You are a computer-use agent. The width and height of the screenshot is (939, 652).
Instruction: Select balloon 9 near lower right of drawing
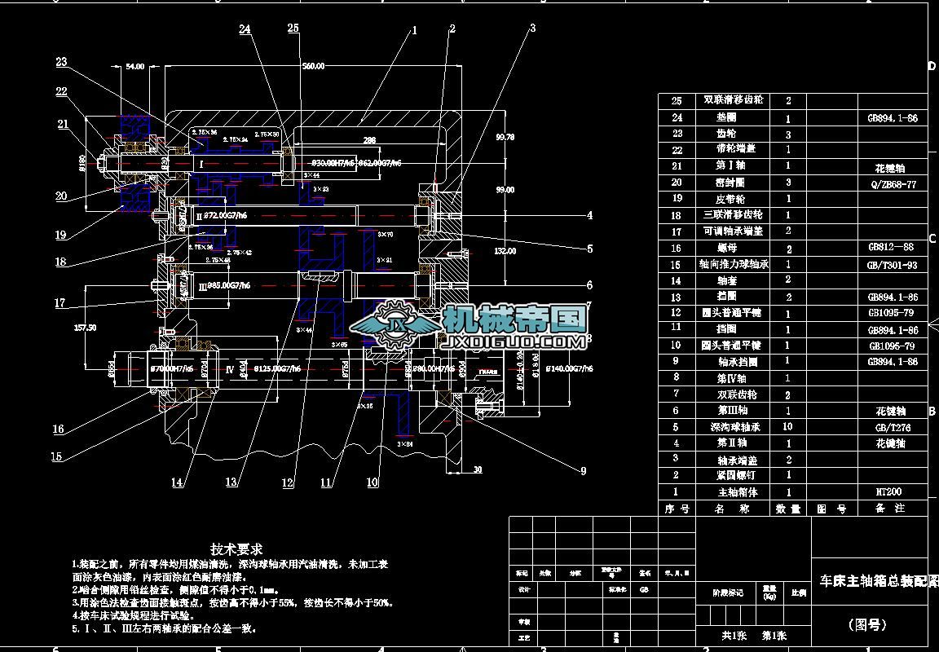(584, 470)
